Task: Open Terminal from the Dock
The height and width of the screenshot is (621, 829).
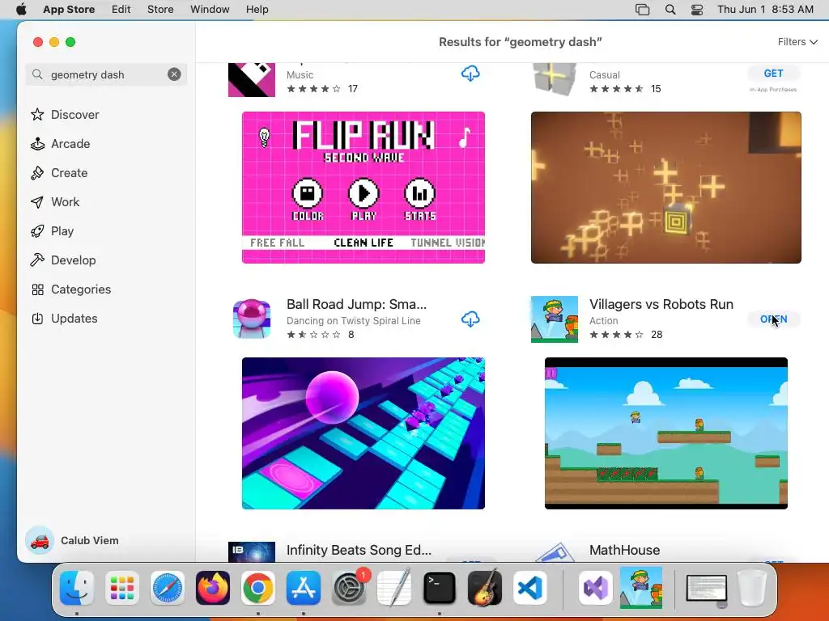Action: (x=440, y=588)
